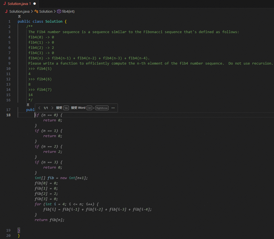Click the CodeLens icon above line 1
This screenshot has width=274, height=239.
[x=19, y=17]
